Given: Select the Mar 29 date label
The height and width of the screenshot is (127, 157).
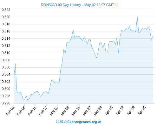Looking at the screenshot, I should (x=98, y=111).
